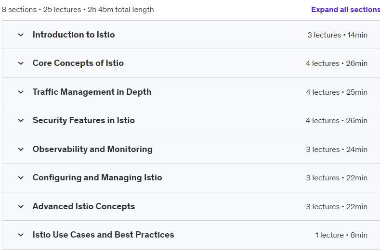Expand the Observability and Monitoring chevron
The image size is (380, 252).
(21, 150)
